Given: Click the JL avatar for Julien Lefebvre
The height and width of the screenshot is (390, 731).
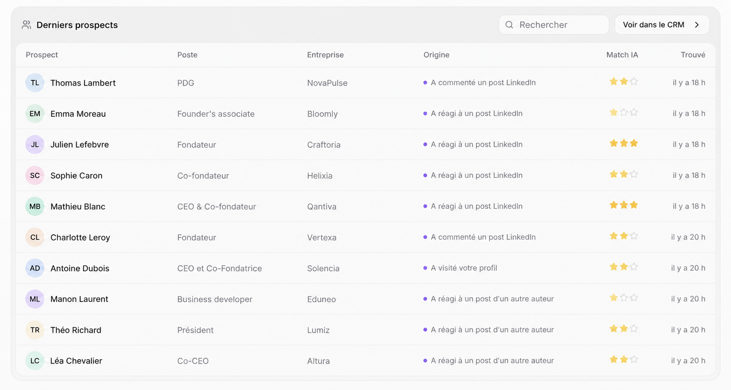Looking at the screenshot, I should pyautogui.click(x=35, y=144).
